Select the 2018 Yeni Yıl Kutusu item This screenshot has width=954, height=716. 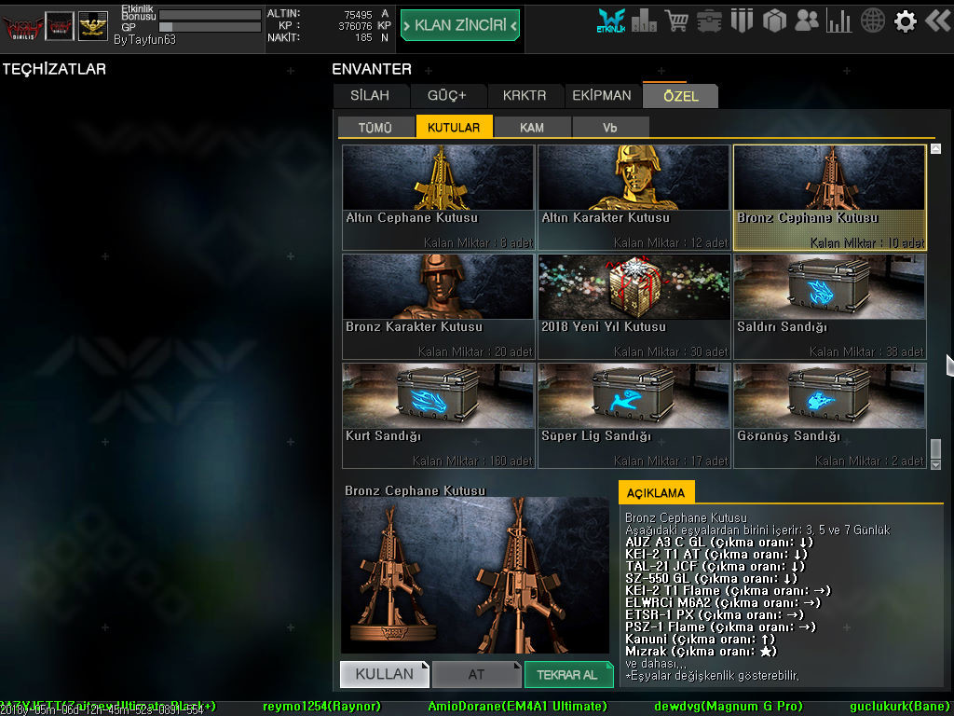(634, 306)
